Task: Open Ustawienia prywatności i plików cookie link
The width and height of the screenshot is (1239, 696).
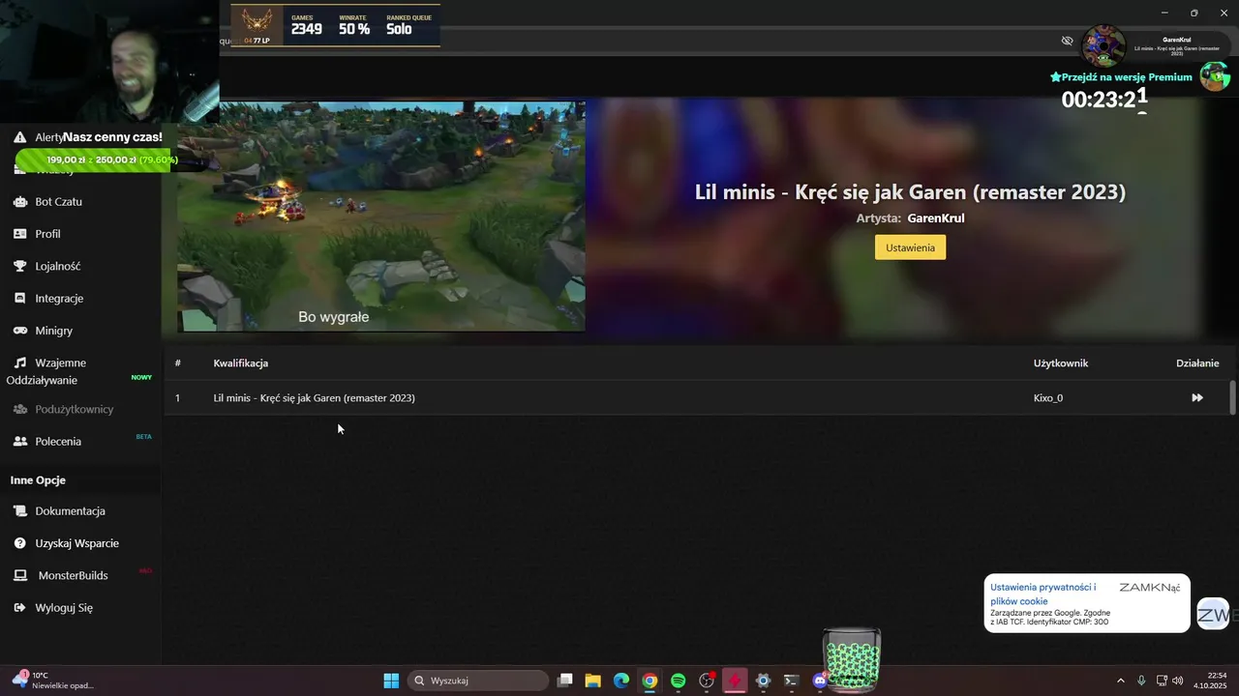Action: click(1043, 594)
